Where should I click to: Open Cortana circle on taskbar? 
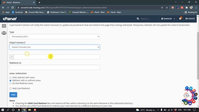[13, 110]
